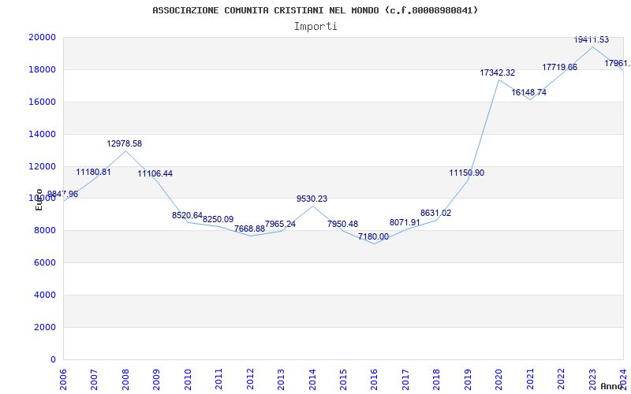Image resolution: width=631 pixels, height=394 pixels.
Task: Click the chart title ASSOCIAZIONE COMUNITA CRISTIANI NEL MONDO
Action: pos(315,10)
